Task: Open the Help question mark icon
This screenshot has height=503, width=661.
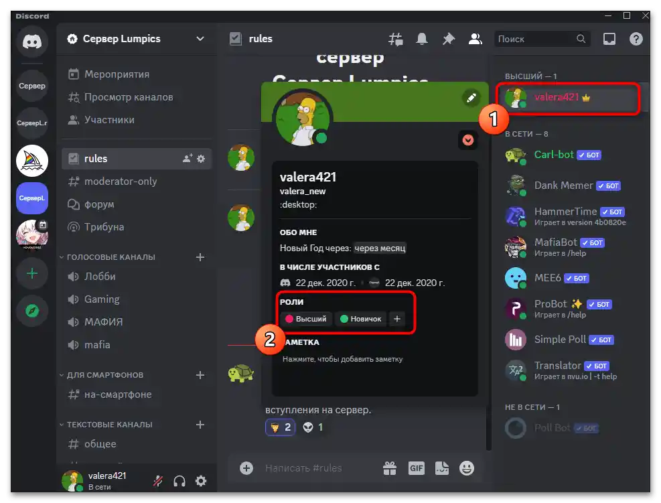Action: [x=636, y=39]
